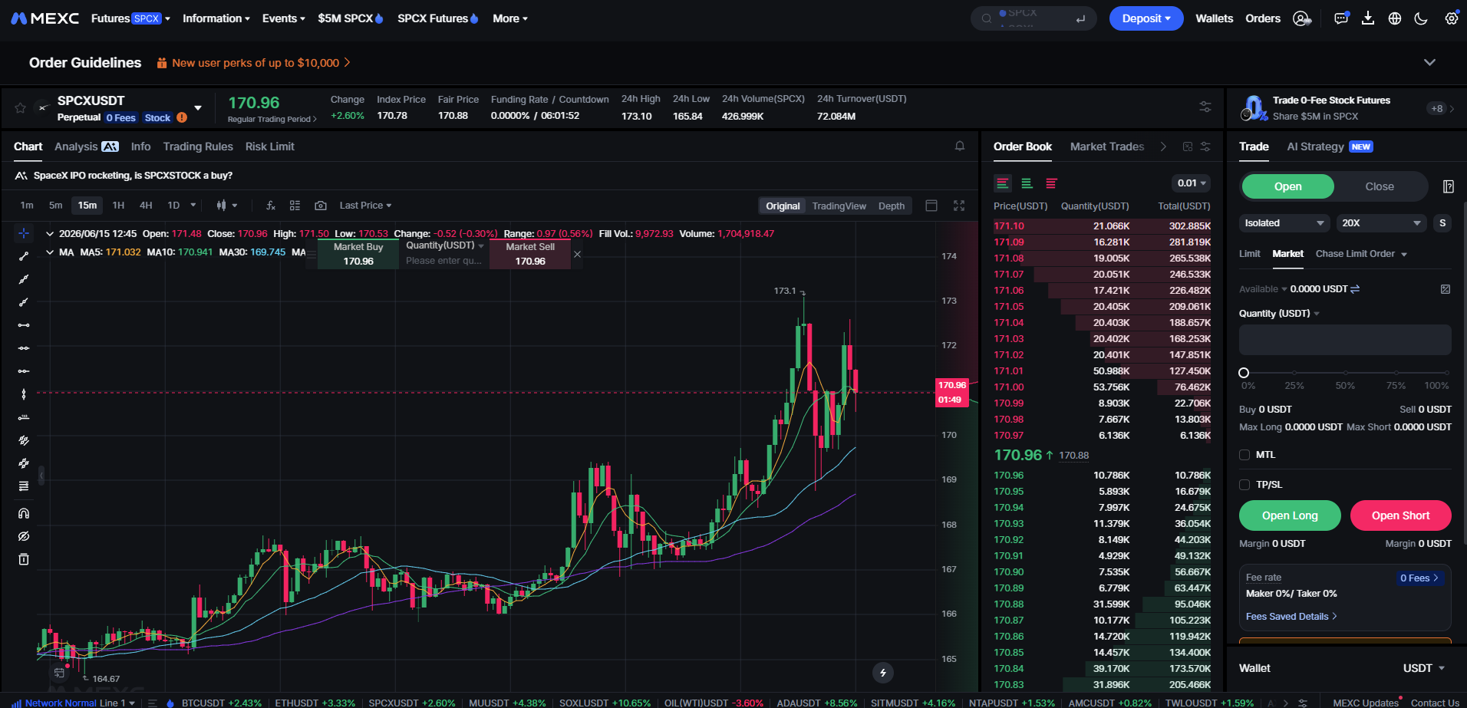This screenshot has height=708, width=1467.
Task: Open the Isolated margin mode dropdown
Action: 1285,223
